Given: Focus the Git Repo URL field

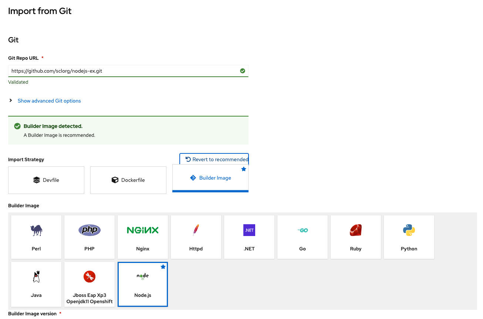Looking at the screenshot, I should coord(128,71).
